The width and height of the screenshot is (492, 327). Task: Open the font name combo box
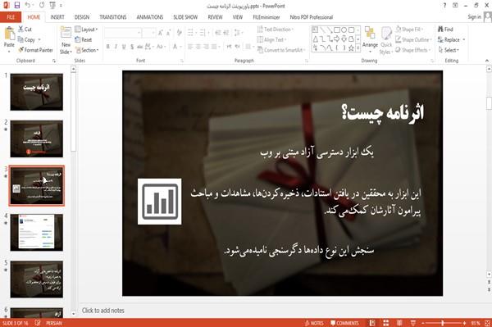(123, 32)
